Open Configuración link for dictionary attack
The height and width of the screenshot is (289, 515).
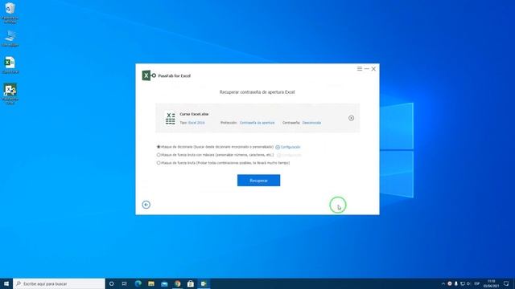pyautogui.click(x=288, y=147)
